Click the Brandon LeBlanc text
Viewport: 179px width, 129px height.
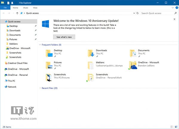pos(146,66)
